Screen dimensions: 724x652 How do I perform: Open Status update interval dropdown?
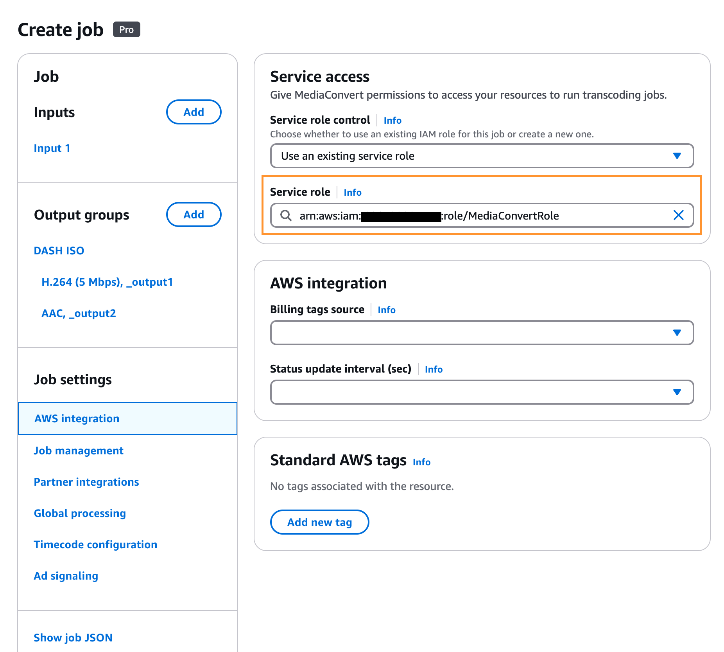[482, 392]
